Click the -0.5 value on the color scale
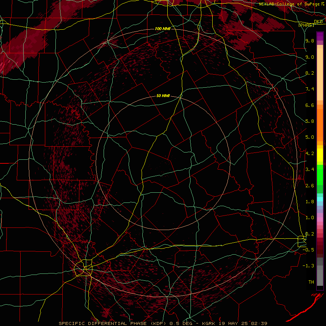The height and width of the screenshot is (326, 326). 308,250
